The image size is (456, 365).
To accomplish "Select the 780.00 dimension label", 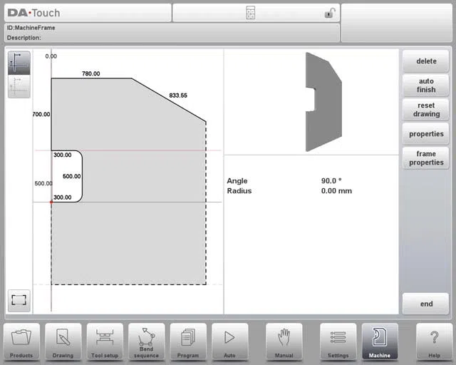I will point(90,73).
